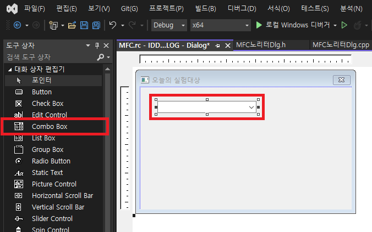
Task: Pin the MFC.rc Dialog tab
Action: [217, 46]
